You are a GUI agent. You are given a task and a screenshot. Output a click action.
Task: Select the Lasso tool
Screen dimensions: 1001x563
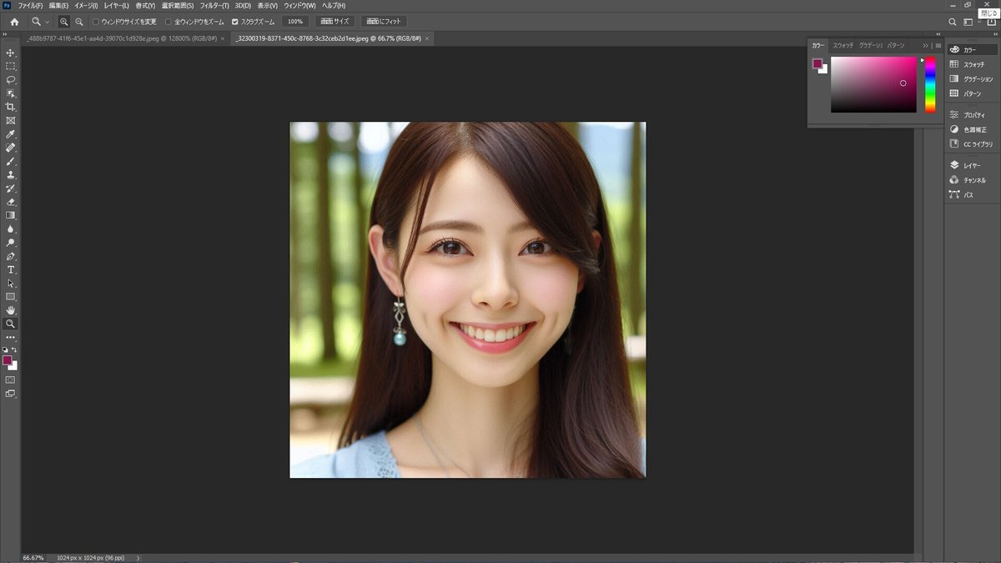pyautogui.click(x=11, y=79)
